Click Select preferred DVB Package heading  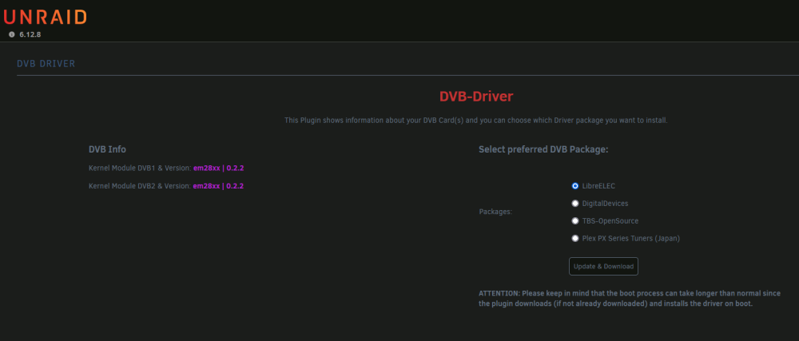tap(543, 149)
